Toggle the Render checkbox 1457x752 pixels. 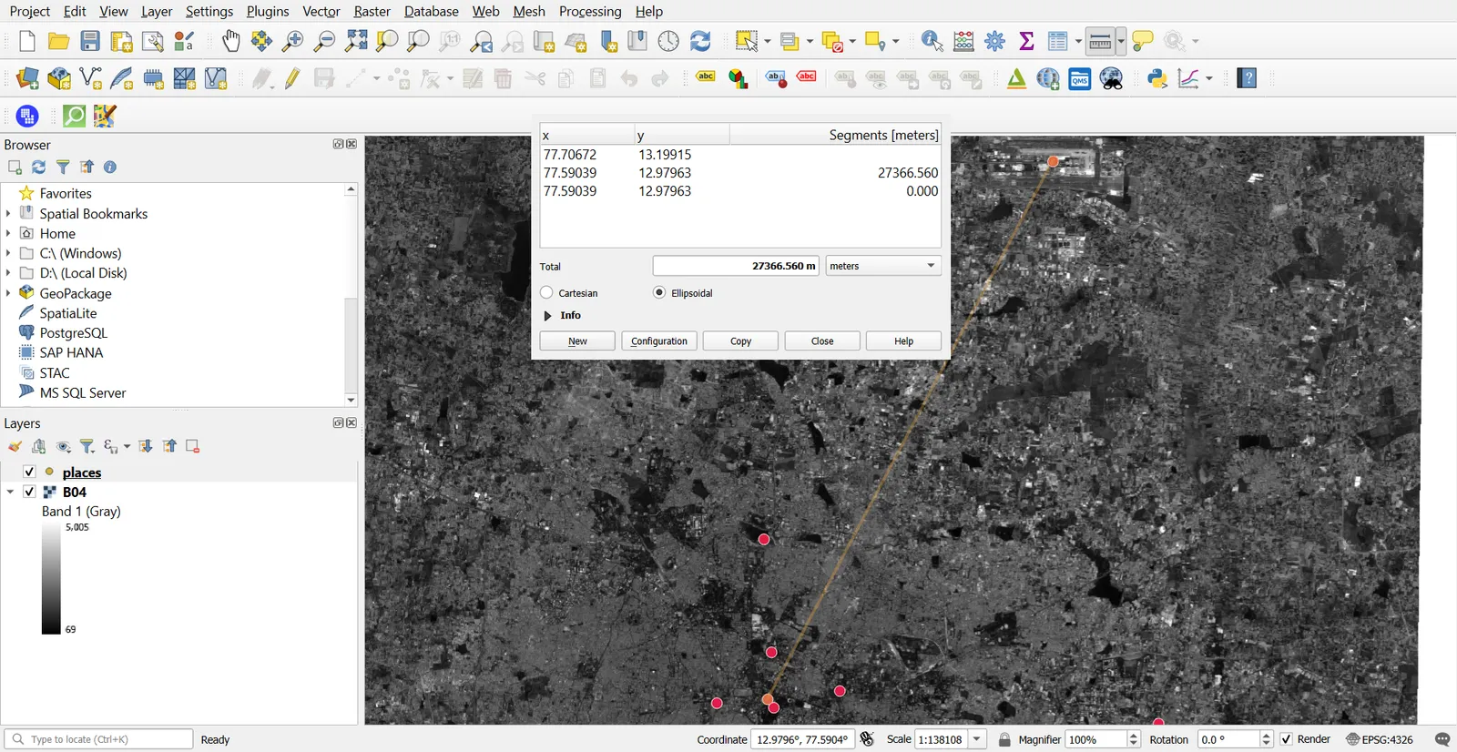(x=1286, y=739)
